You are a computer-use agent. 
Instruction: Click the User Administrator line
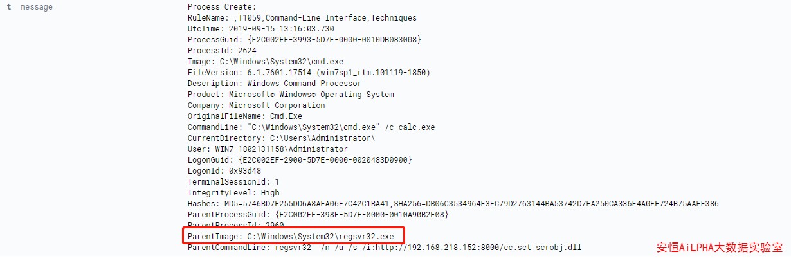tap(267, 149)
